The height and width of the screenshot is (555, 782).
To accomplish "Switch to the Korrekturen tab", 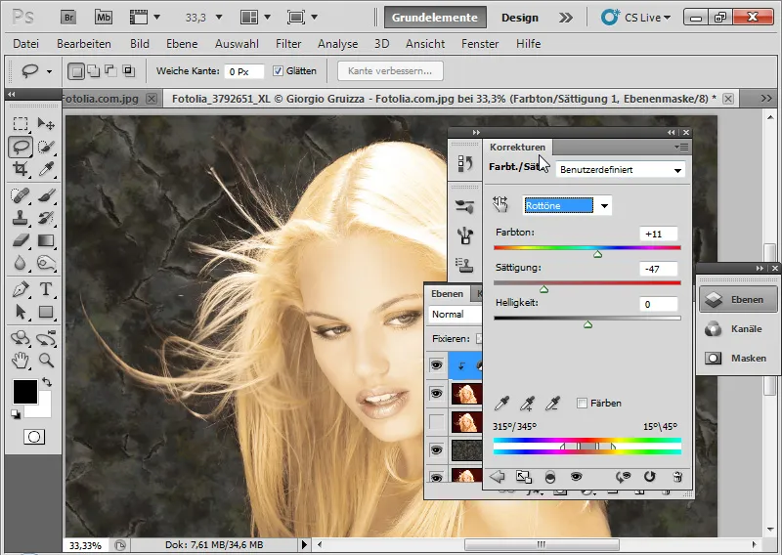I will coord(517,148).
